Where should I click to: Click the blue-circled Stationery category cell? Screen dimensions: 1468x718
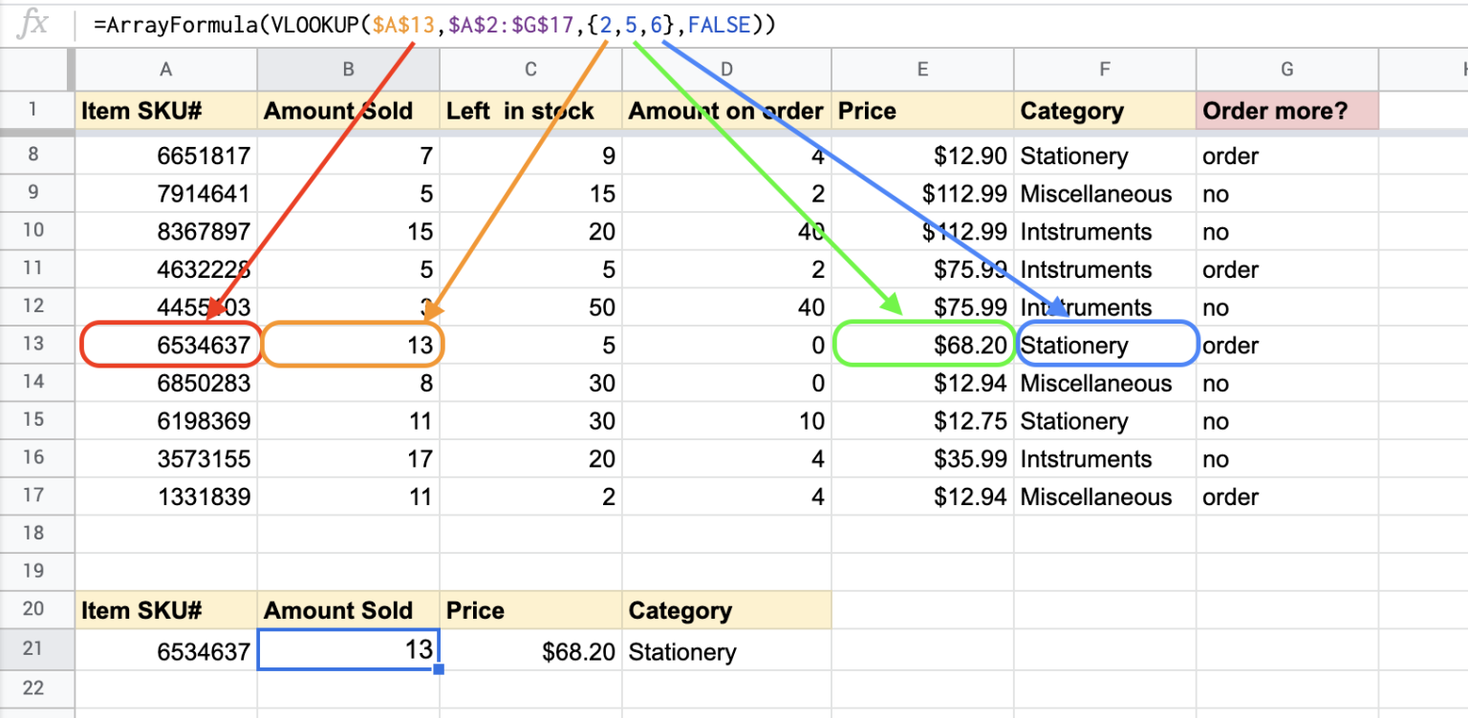1106,345
